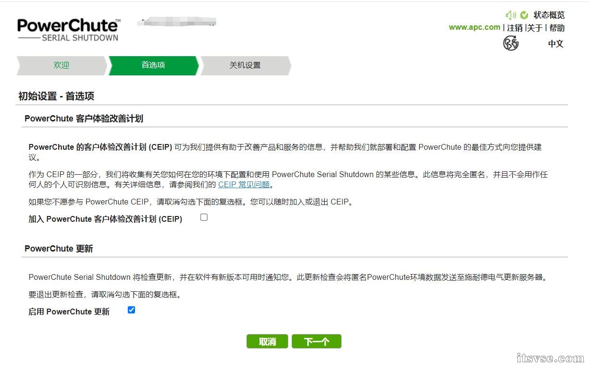Click the PowerChute 更新 section title
The width and height of the screenshot is (589, 372).
coord(59,249)
